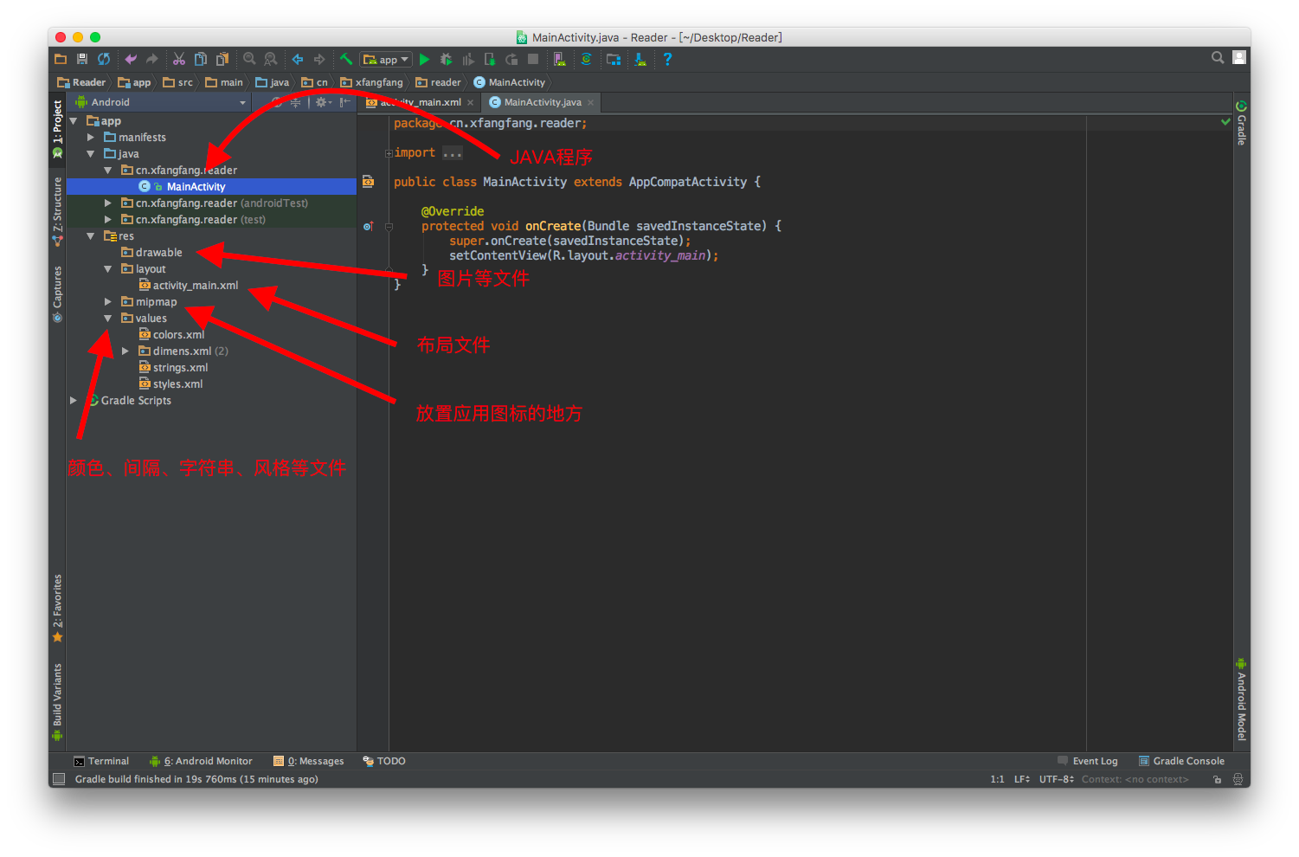The width and height of the screenshot is (1299, 857).
Task: Expand the mipmap folder arrow
Action: tap(108, 302)
